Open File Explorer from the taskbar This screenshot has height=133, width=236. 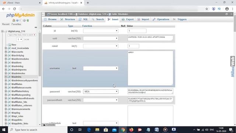(x=97, y=130)
